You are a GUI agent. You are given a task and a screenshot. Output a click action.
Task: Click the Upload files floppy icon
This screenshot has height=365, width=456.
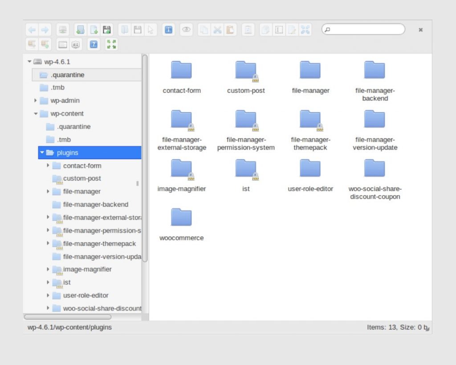107,30
